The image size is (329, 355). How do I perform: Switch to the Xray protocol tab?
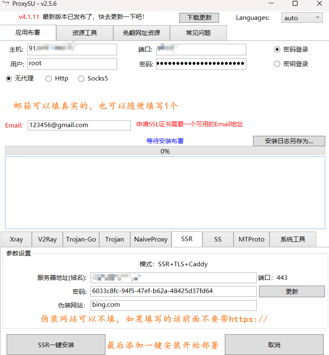(x=16, y=239)
